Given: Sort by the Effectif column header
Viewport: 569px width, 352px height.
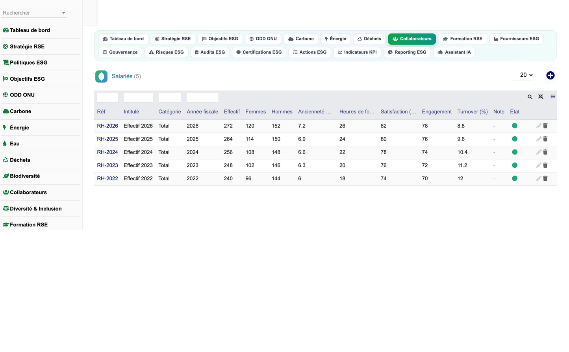Looking at the screenshot, I should [232, 112].
